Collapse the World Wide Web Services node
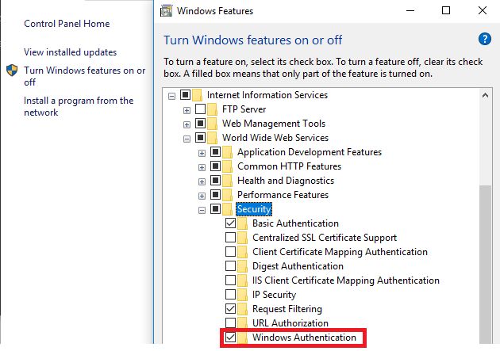This screenshot has width=500, height=351. [187, 139]
